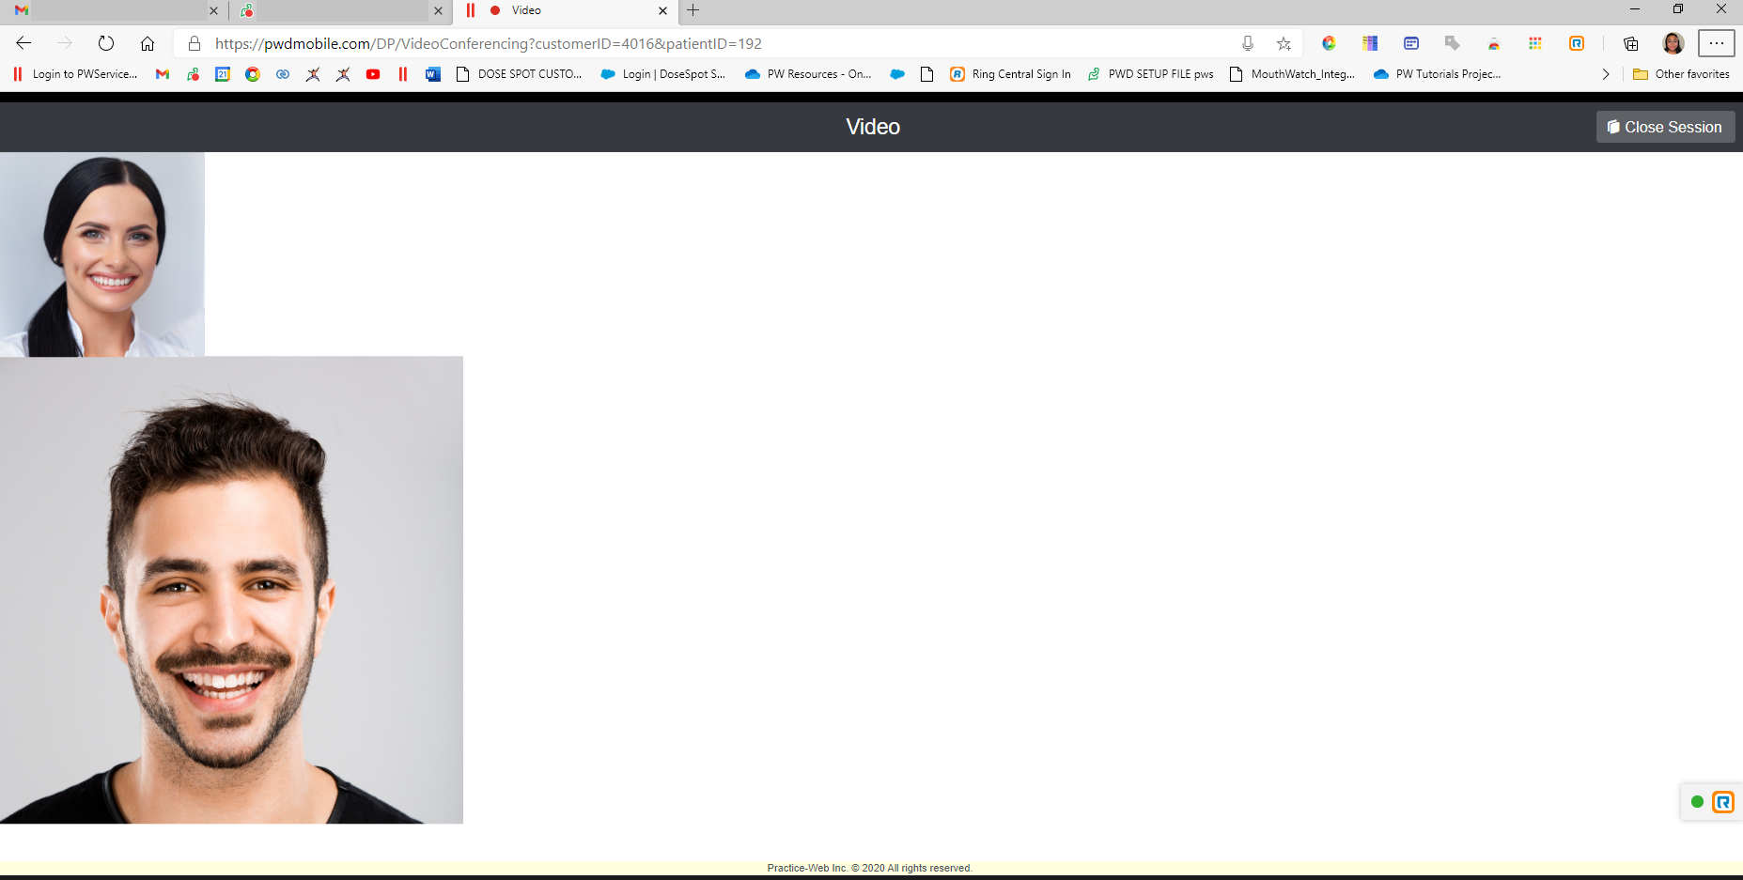
Task: Expand the favorites bar overflow chevron
Action: [1606, 74]
